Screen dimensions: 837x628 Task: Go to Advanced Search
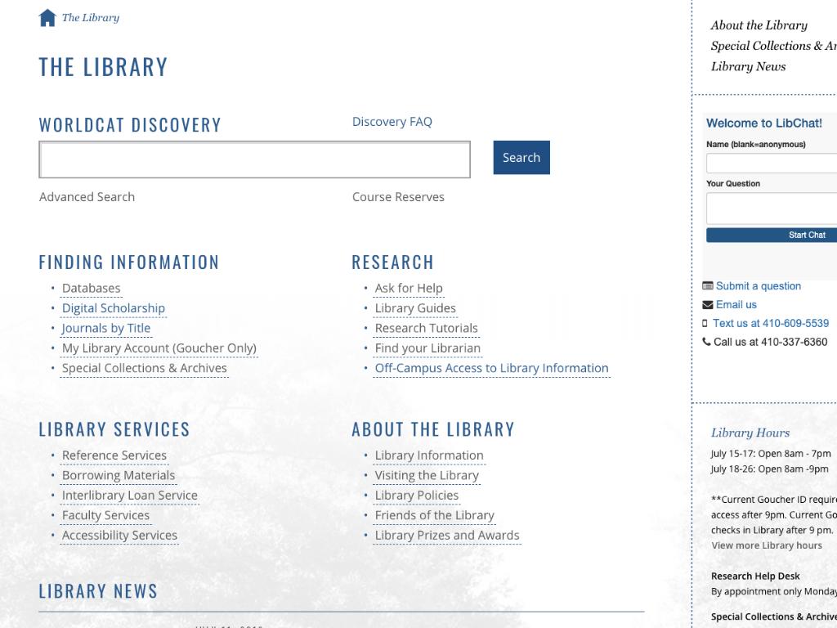tap(87, 197)
